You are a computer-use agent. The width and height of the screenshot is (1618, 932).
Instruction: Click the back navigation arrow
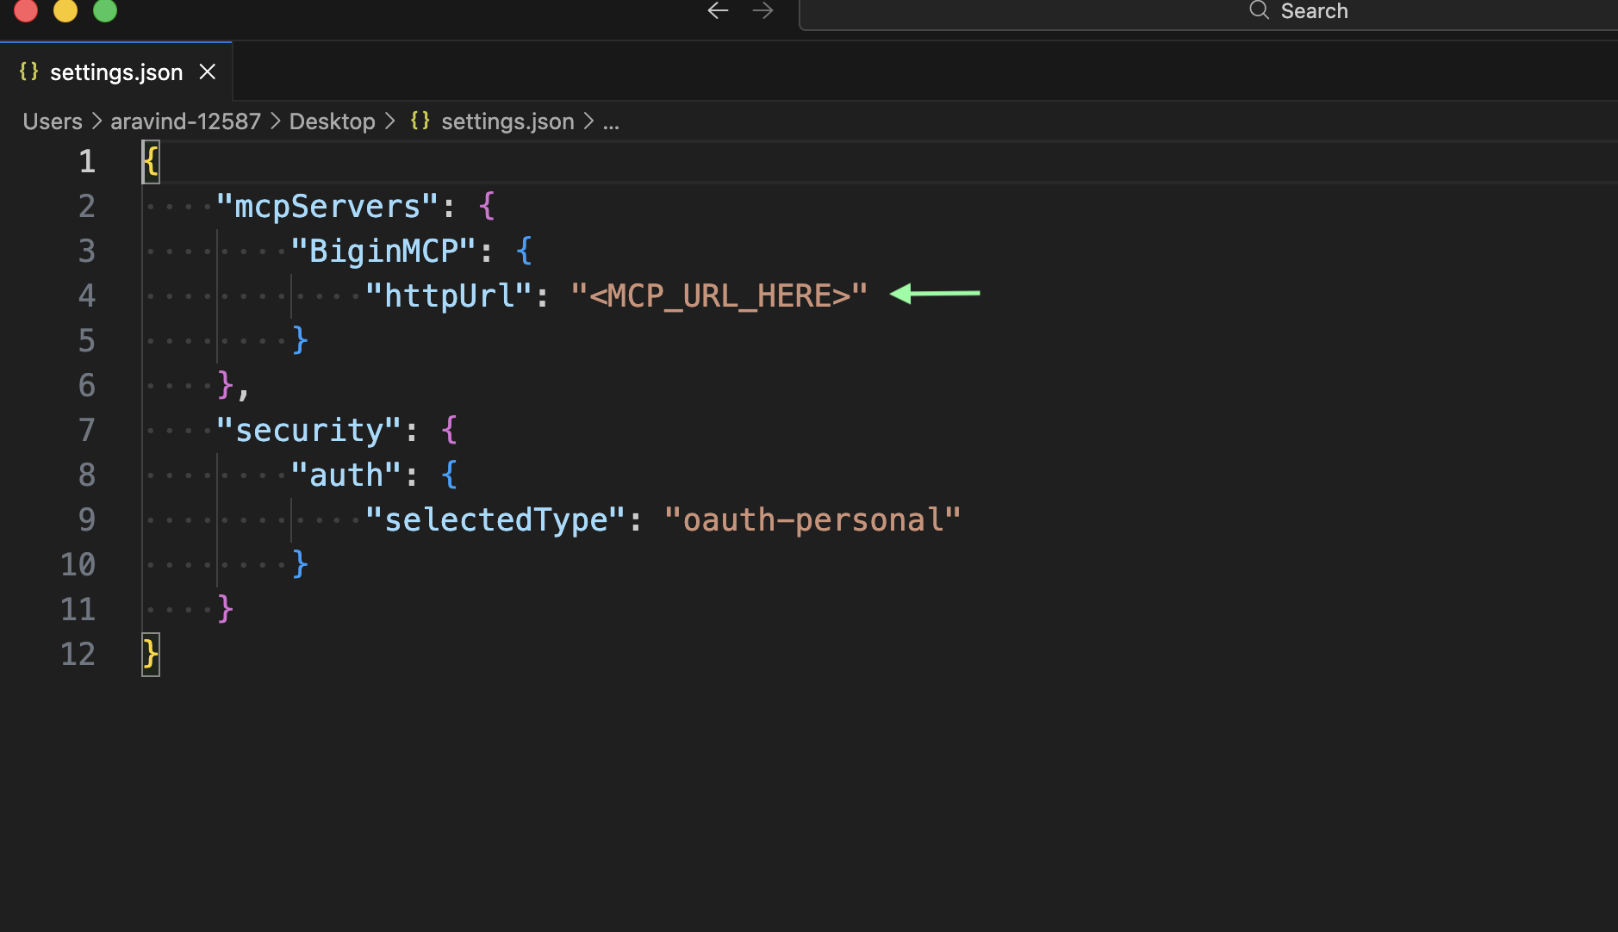718,10
